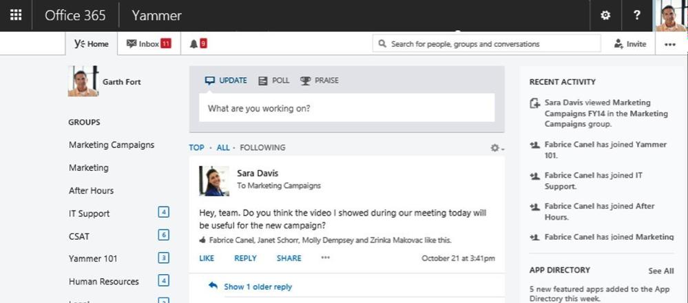Viewport: 688px width, 303px height.
Task: Open notifications bell icon
Action: click(198, 44)
